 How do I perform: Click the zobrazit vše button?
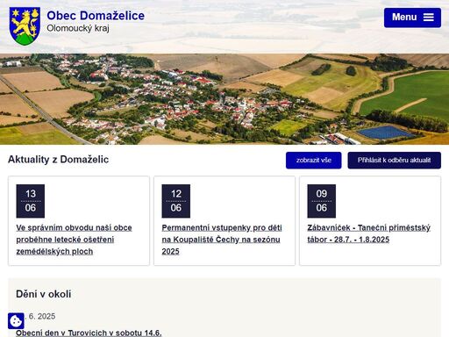coord(314,161)
